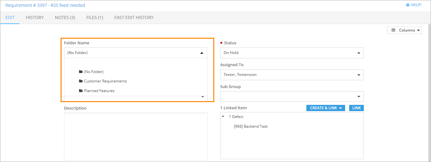Image resolution: width=431 pixels, height=162 pixels.
Task: Collapse the Folder Name dropdown arrow
Action: coord(202,53)
